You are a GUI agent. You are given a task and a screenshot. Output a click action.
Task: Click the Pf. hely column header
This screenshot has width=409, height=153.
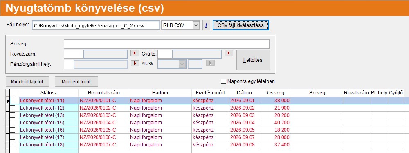pos(379,93)
